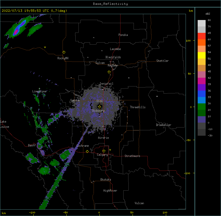Image resolution: width=221 pixels, height=216 pixels.
Task: Click the green 20-30 dBZ legend swatch
Action: pyautogui.click(x=202, y=107)
